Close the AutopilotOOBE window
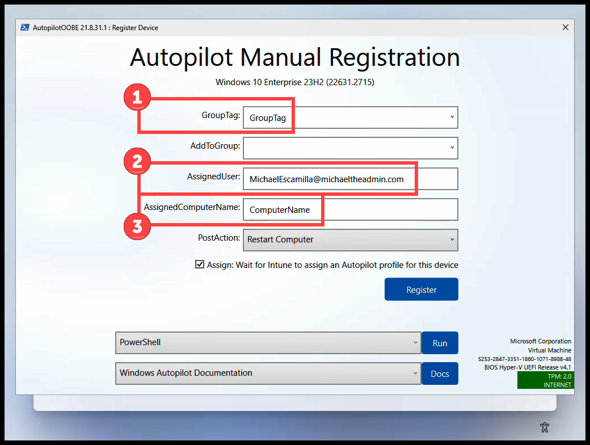590x445 pixels. point(565,27)
